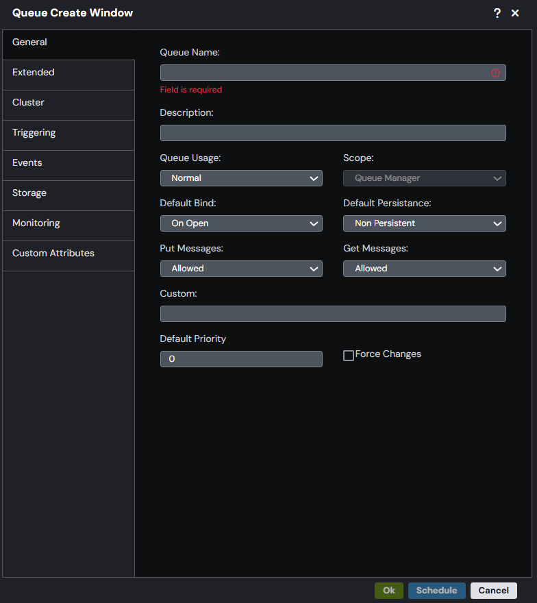Select the Triggering tab
This screenshot has width=537, height=603.
(x=68, y=136)
